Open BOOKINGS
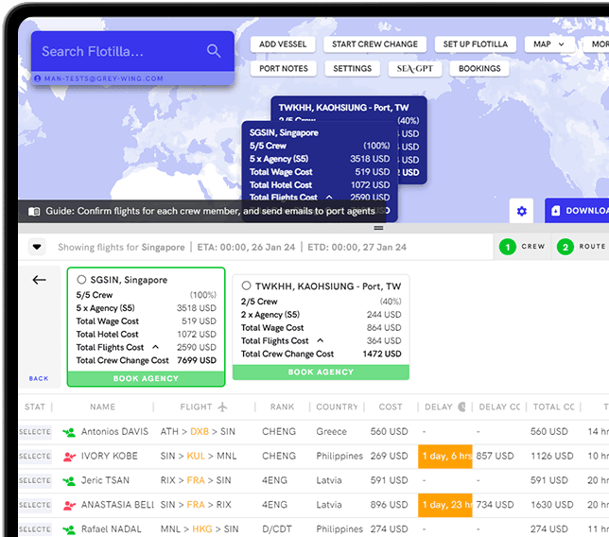The width and height of the screenshot is (609, 537). [x=479, y=69]
